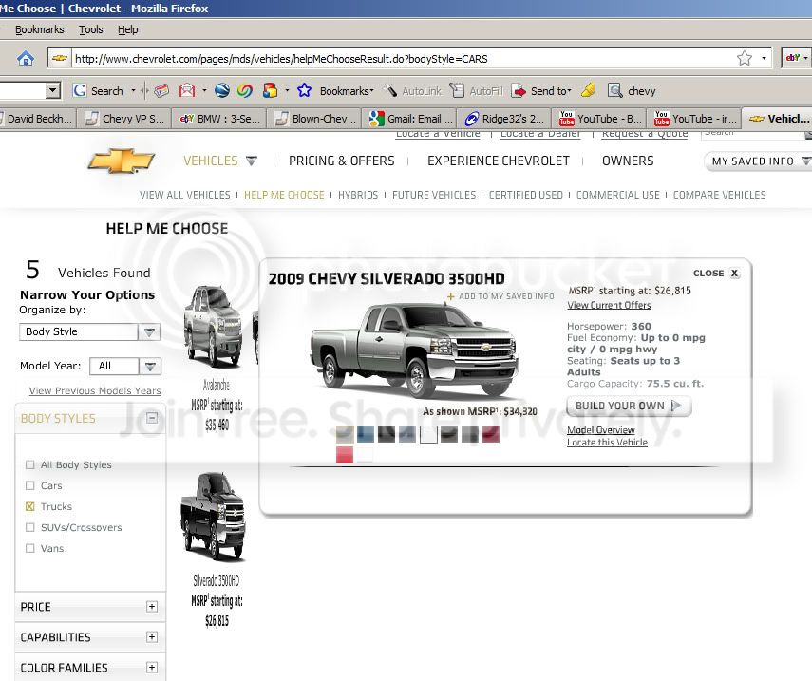Click the AutoFill toolbar button
The image size is (812, 681).
(x=477, y=91)
